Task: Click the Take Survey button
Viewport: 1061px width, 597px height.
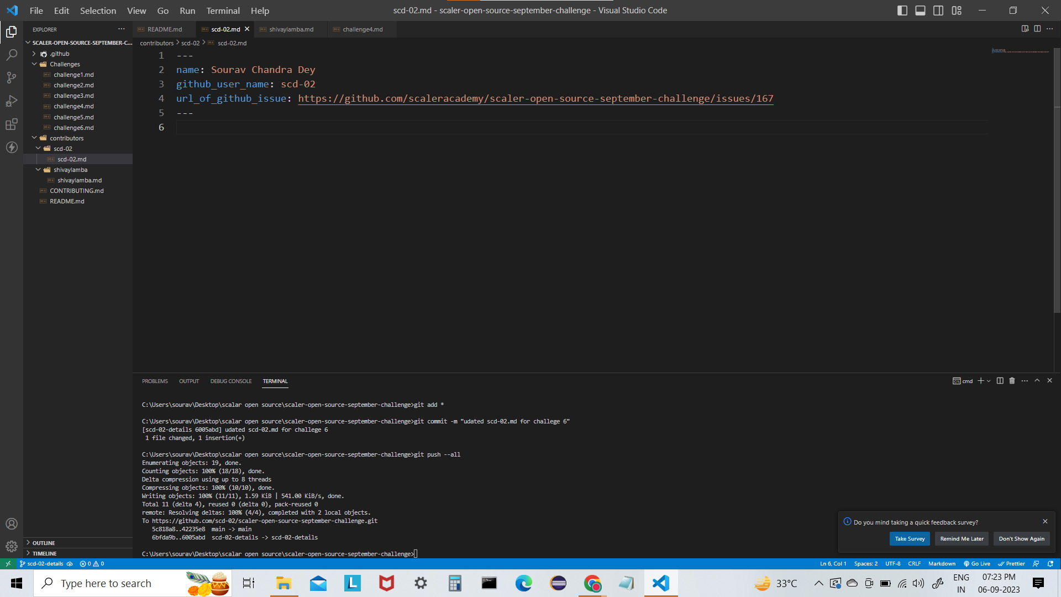Action: pos(909,538)
